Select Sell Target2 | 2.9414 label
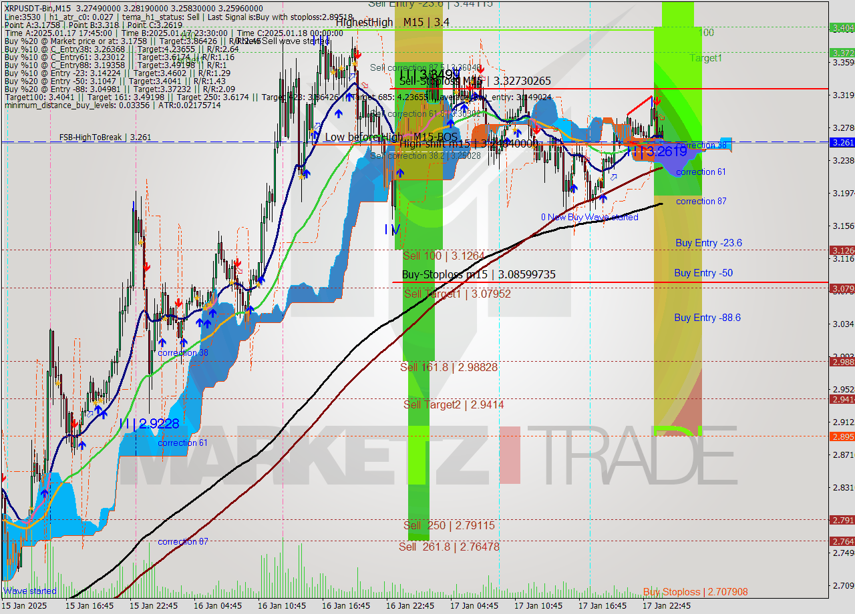The height and width of the screenshot is (614, 855). click(454, 404)
